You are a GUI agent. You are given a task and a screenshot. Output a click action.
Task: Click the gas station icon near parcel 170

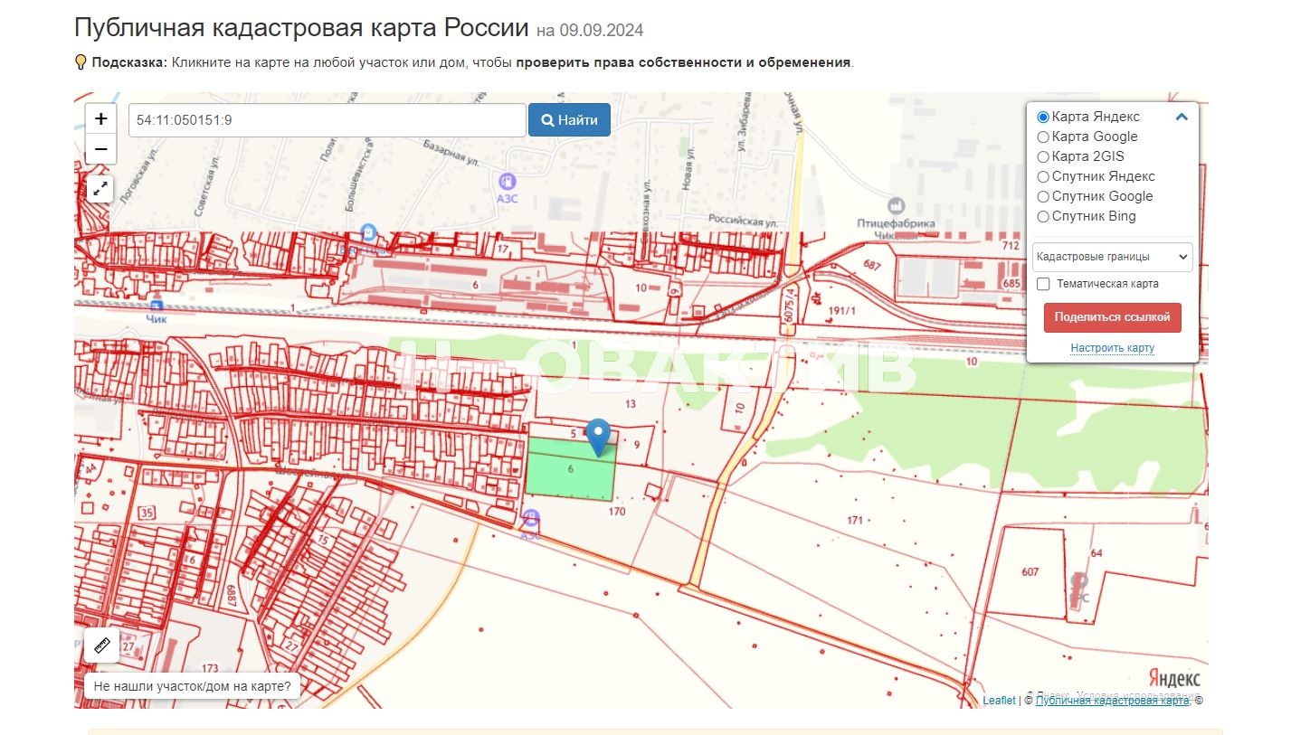pyautogui.click(x=531, y=518)
